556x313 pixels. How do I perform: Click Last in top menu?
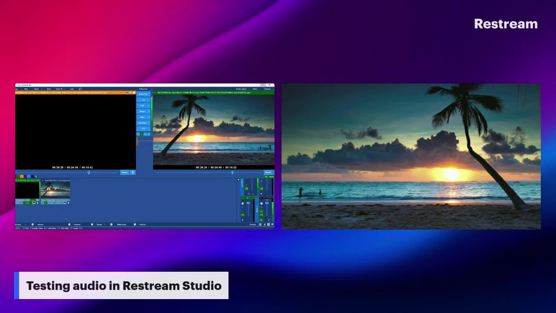(72, 89)
